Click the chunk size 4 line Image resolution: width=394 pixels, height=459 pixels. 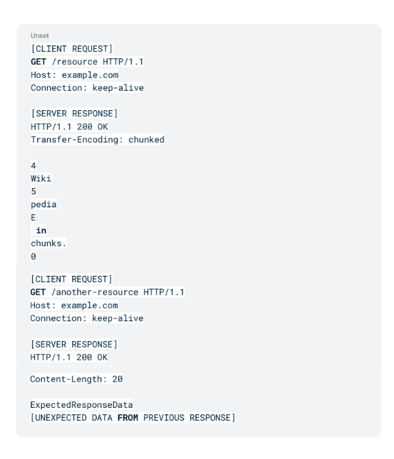coord(33,166)
